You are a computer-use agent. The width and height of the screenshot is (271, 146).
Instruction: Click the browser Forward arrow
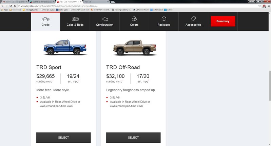pos(6,6)
